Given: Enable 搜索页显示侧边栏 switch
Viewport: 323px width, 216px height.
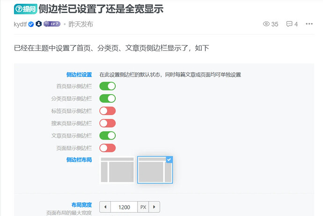Looking at the screenshot, I should pos(107,123).
